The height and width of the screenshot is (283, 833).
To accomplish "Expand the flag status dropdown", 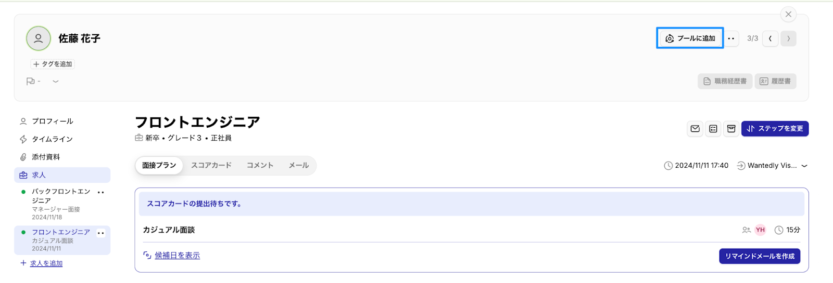I will [56, 82].
